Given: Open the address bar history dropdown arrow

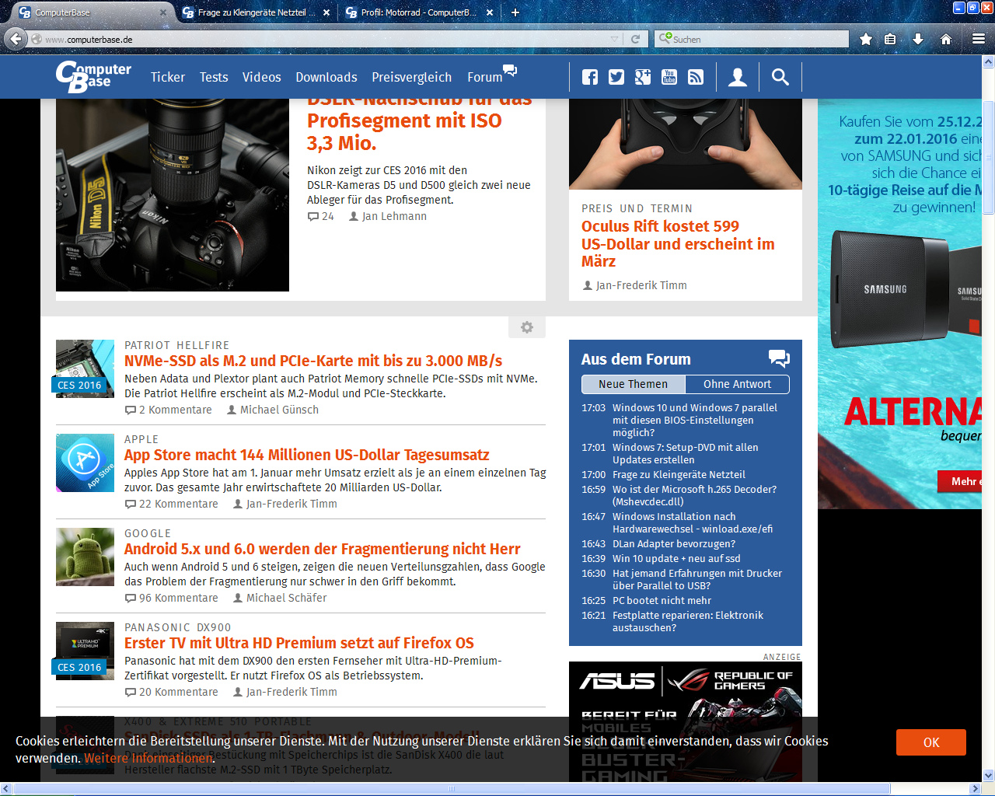Looking at the screenshot, I should point(615,39).
